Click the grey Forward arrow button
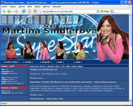 [x=16, y=11]
